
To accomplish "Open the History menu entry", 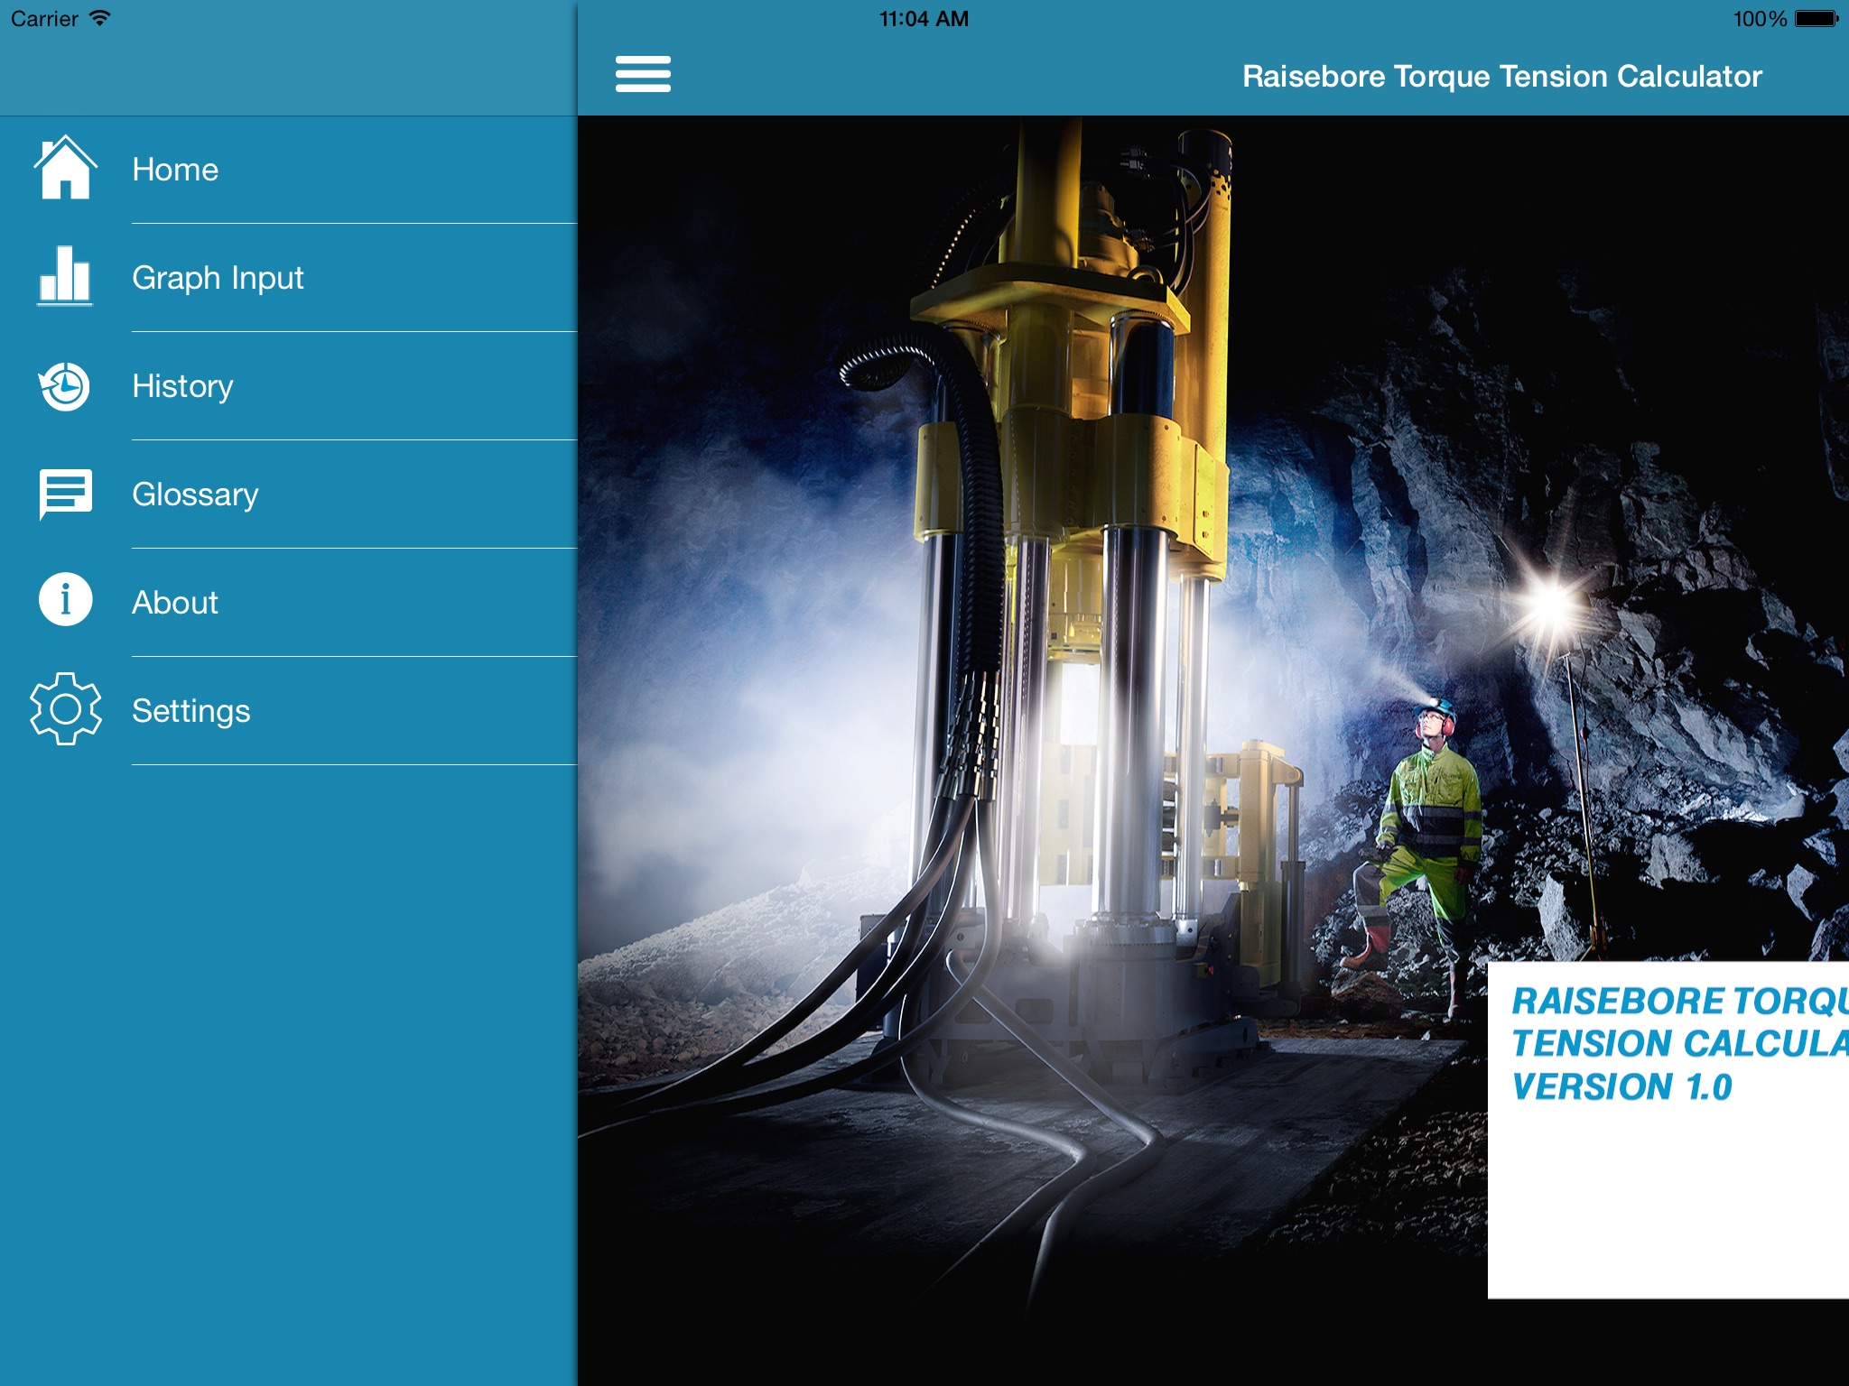I will 182,386.
